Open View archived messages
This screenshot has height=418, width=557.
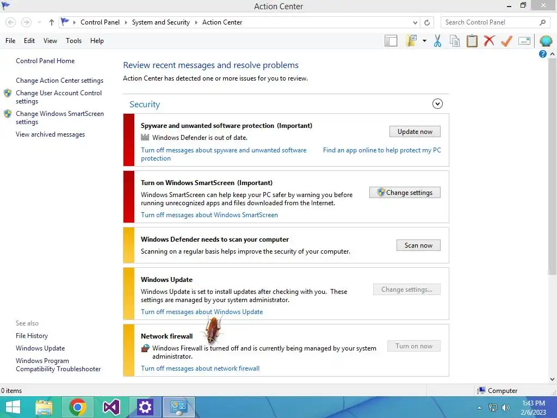(x=50, y=134)
